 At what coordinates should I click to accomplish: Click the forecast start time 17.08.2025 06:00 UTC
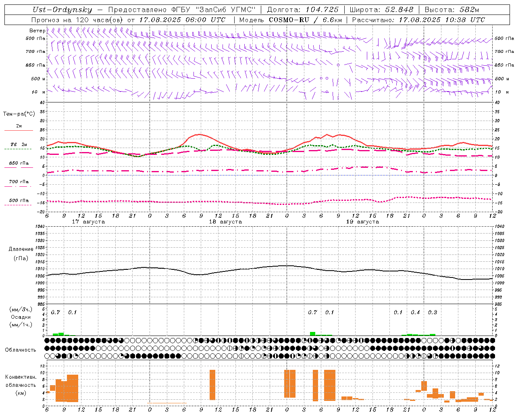pyautogui.click(x=182, y=20)
